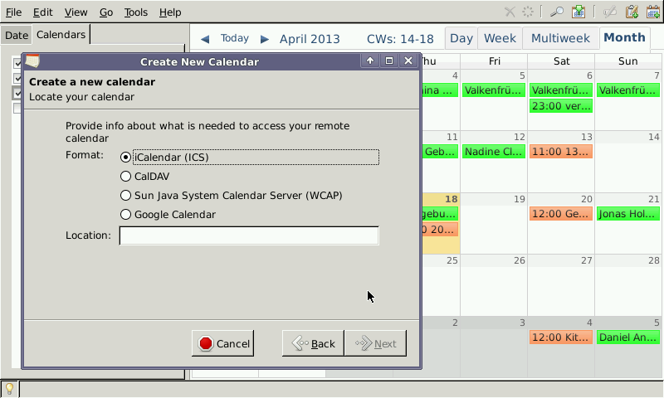Click the calendar icon in dialog title bar
The width and height of the screenshot is (664, 398).
click(x=32, y=61)
